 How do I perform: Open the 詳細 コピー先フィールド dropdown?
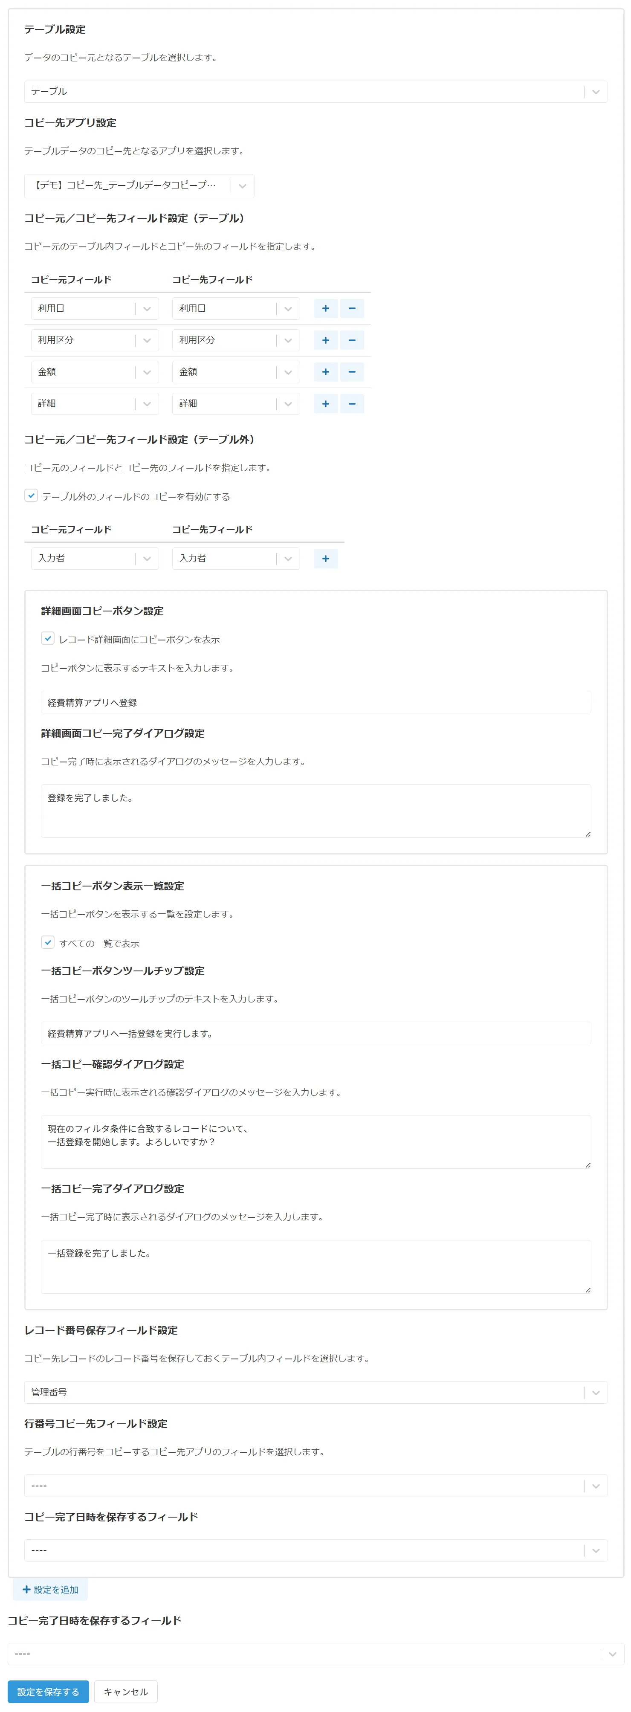[x=236, y=403]
